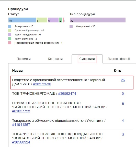Click count link 5 for ТРАНСЕНЕРГОМАШ
The image size is (136, 147).
click(x=123, y=93)
